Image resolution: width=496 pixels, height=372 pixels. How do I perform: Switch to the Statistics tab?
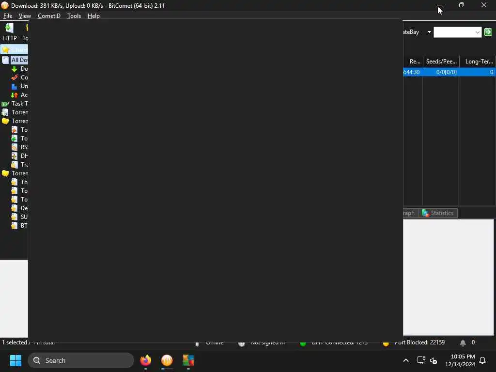tap(438, 213)
